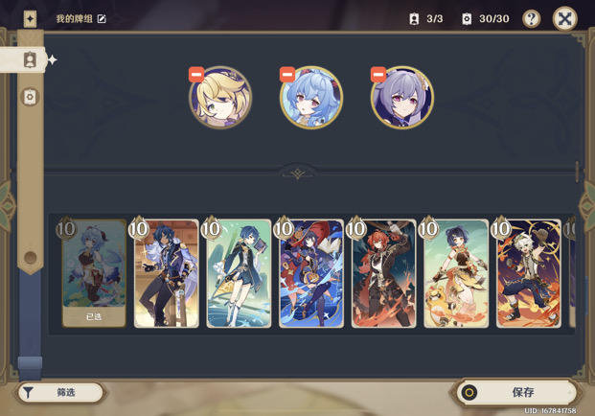Click the star deck icon at top left
Screen dimensions: 595x416
click(30, 18)
